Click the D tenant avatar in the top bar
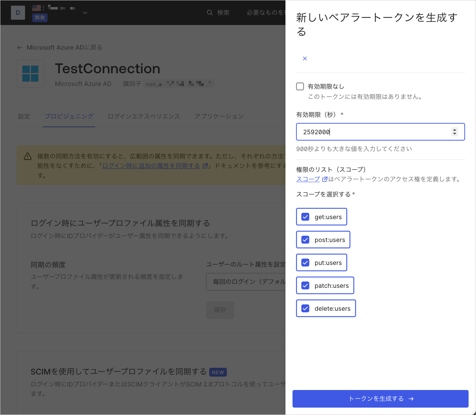The width and height of the screenshot is (476, 415). (18, 12)
